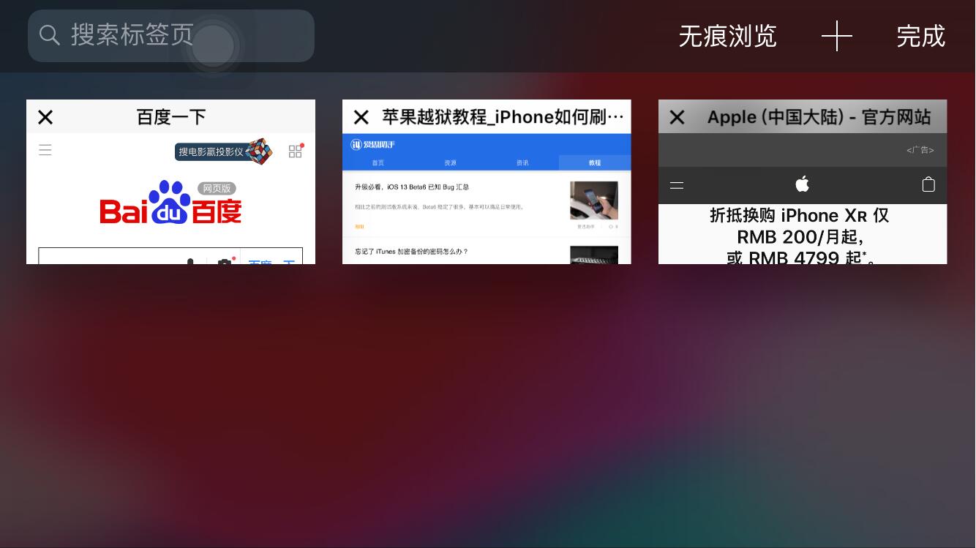Tap the Baidu microphone voice icon
Screen dimensions: 976x548
(x=190, y=260)
